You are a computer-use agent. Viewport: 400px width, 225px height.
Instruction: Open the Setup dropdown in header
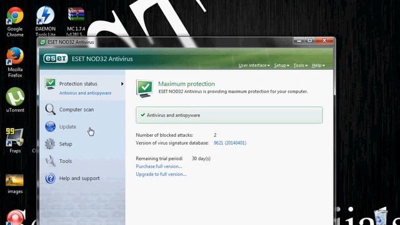click(282, 66)
